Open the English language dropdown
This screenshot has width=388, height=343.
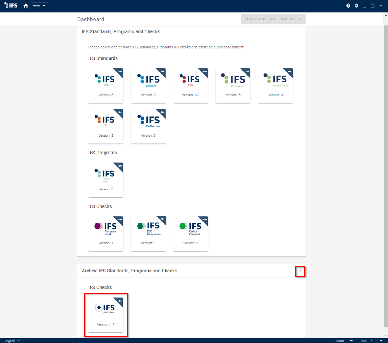point(12,341)
